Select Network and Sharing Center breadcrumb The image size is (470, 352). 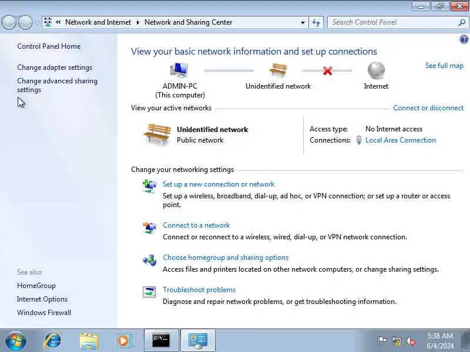(188, 22)
